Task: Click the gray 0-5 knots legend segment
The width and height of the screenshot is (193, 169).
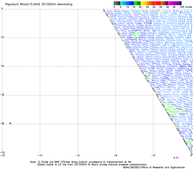Action: point(117,3)
